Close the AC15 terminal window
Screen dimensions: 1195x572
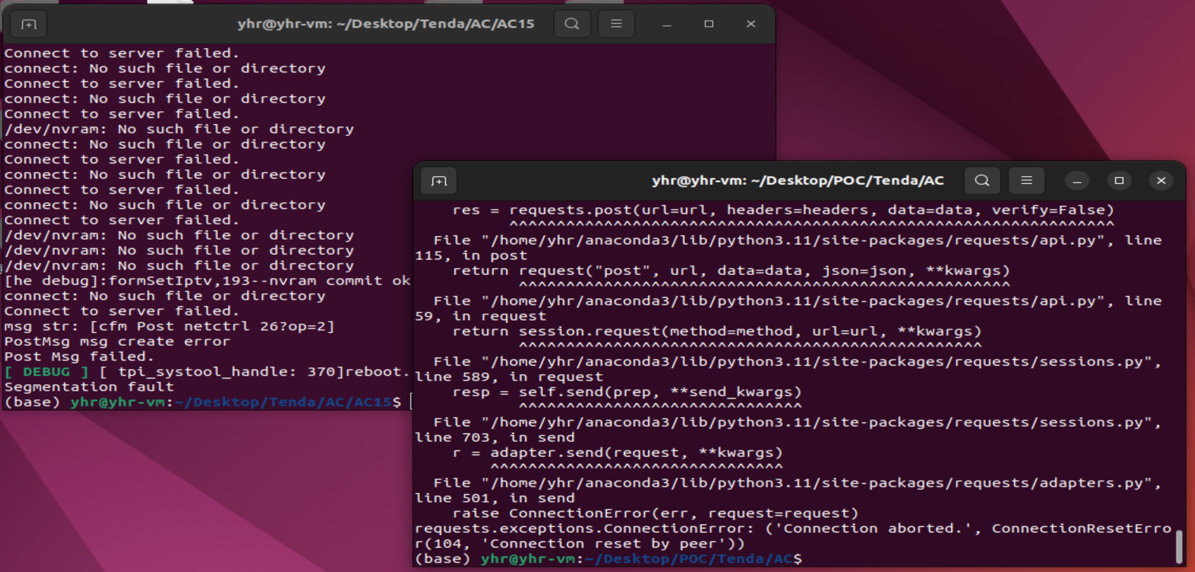750,23
